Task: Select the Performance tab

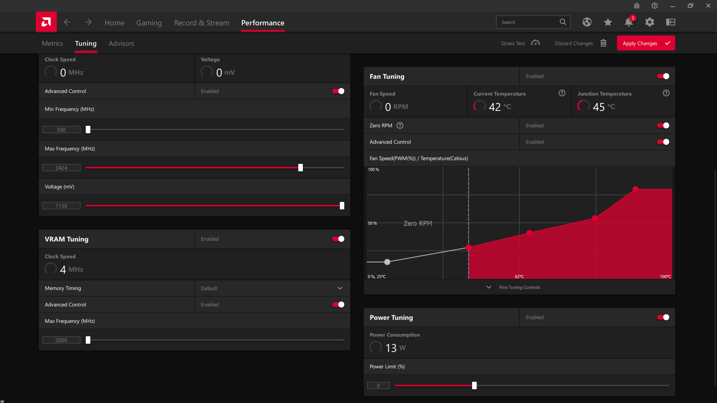Action: (x=263, y=23)
